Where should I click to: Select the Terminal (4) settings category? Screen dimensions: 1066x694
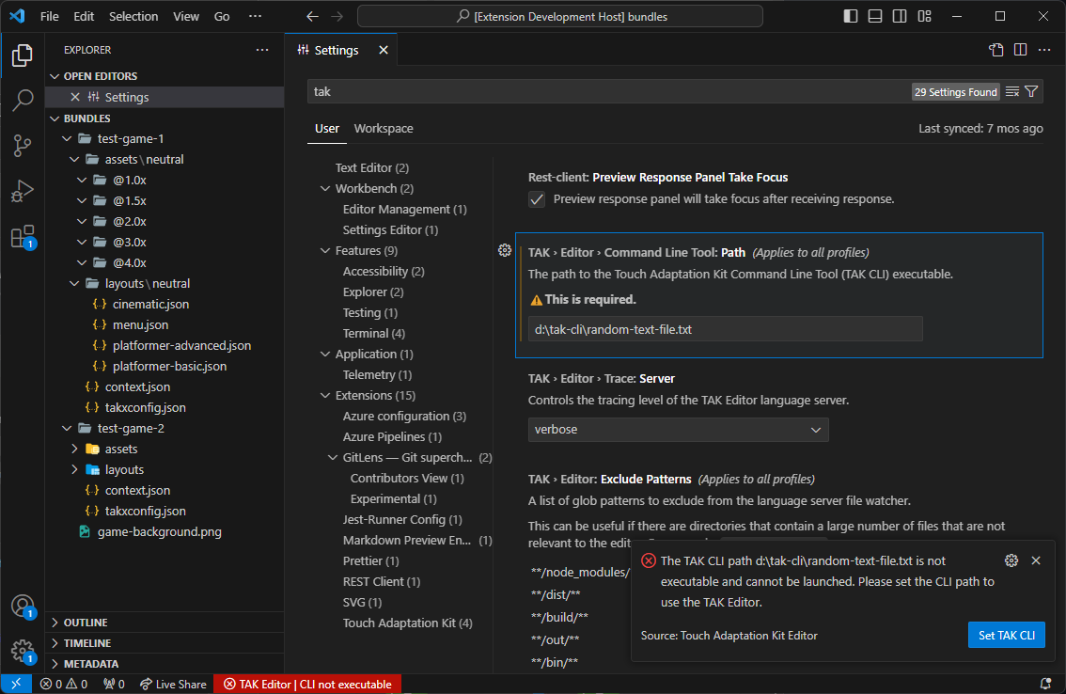coord(374,334)
